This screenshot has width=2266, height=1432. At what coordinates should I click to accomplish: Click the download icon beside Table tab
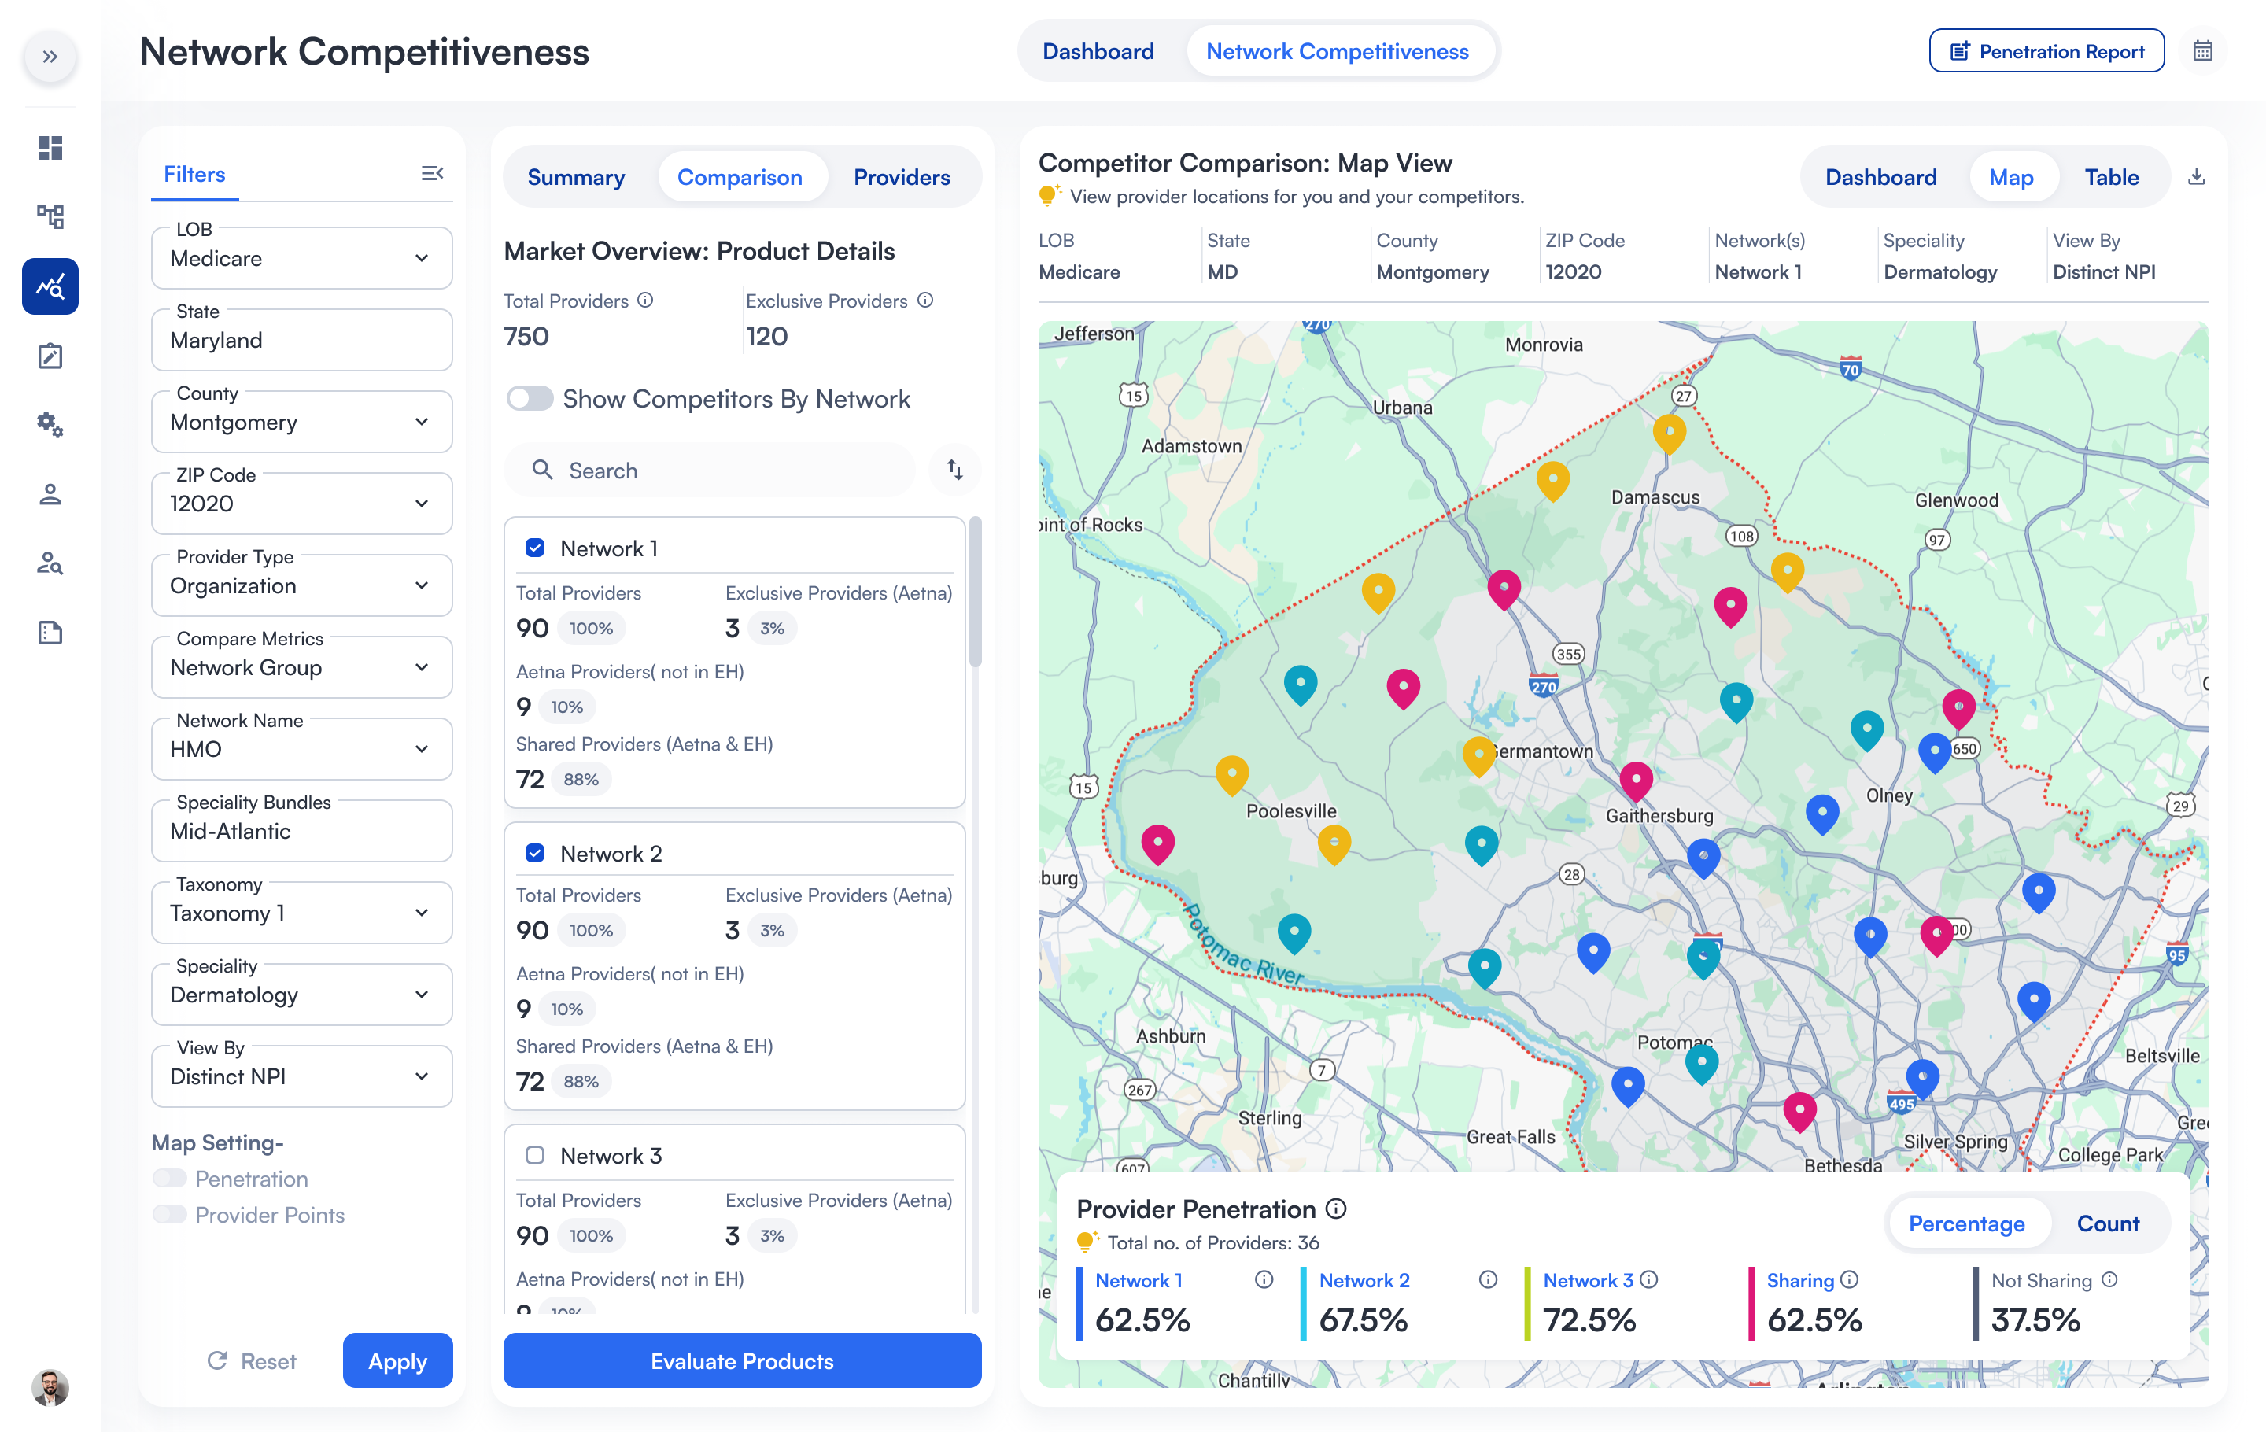(2196, 177)
